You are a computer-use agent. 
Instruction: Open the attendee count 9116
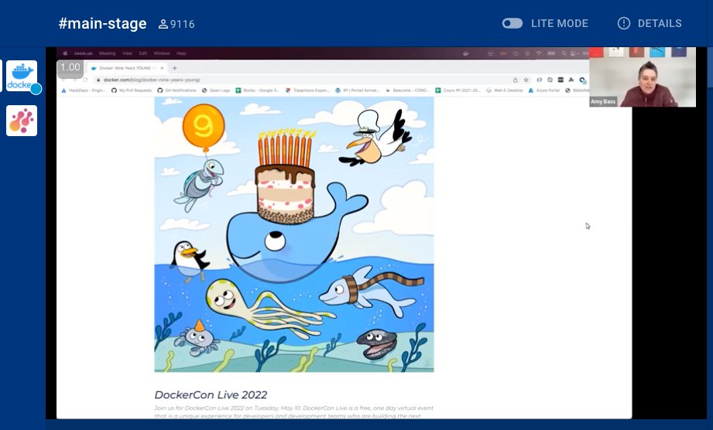pyautogui.click(x=177, y=24)
